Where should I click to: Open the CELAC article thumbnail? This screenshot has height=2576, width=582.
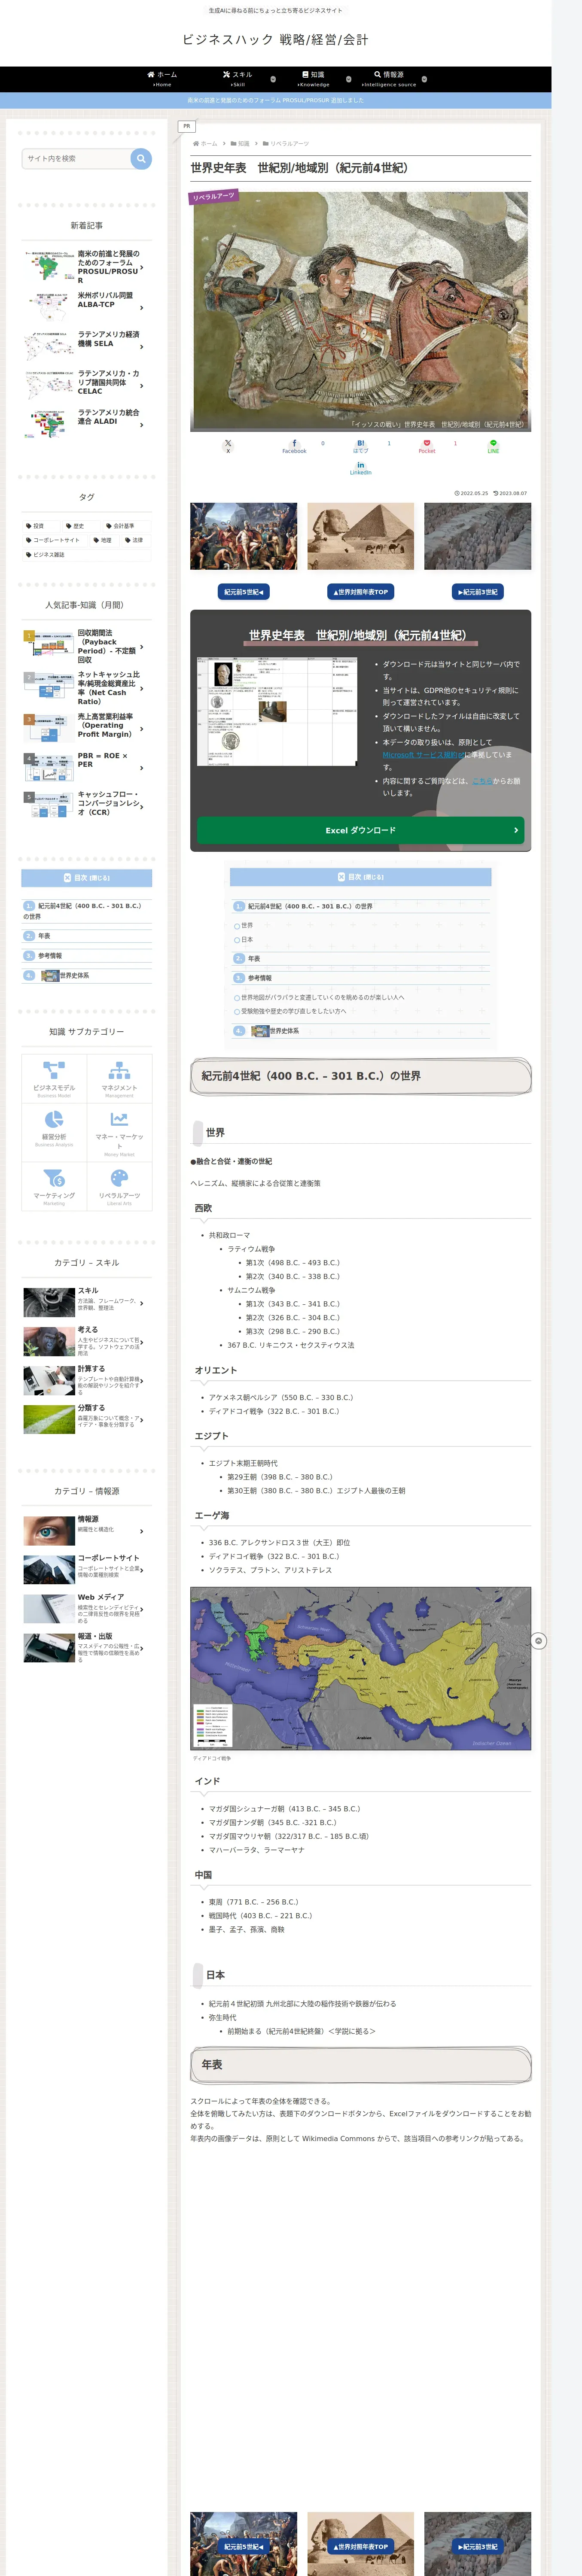[x=49, y=385]
